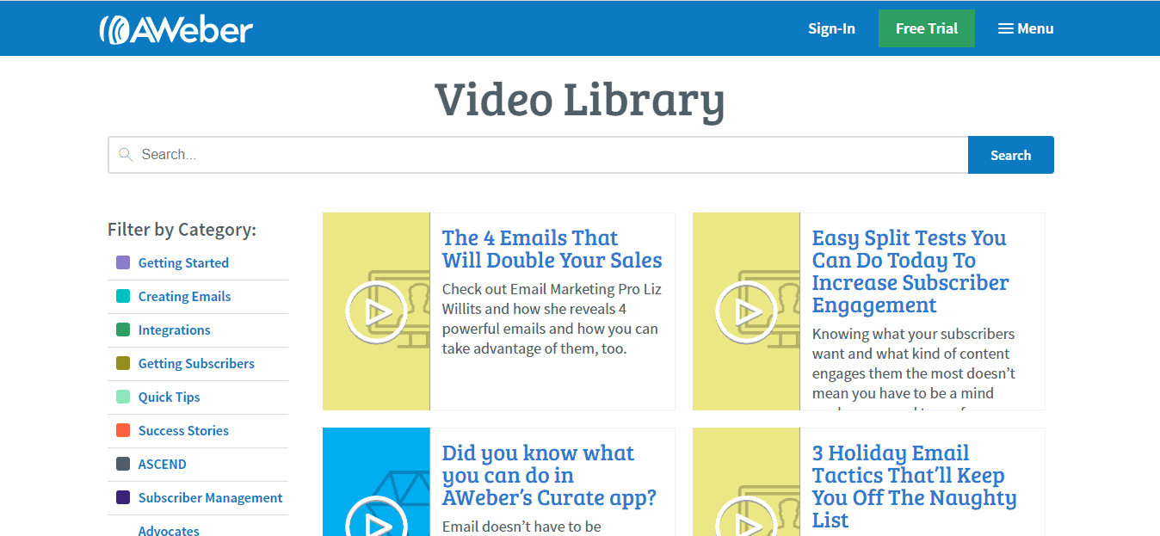
Task: Filter videos by Integrations category
Action: 175,330
